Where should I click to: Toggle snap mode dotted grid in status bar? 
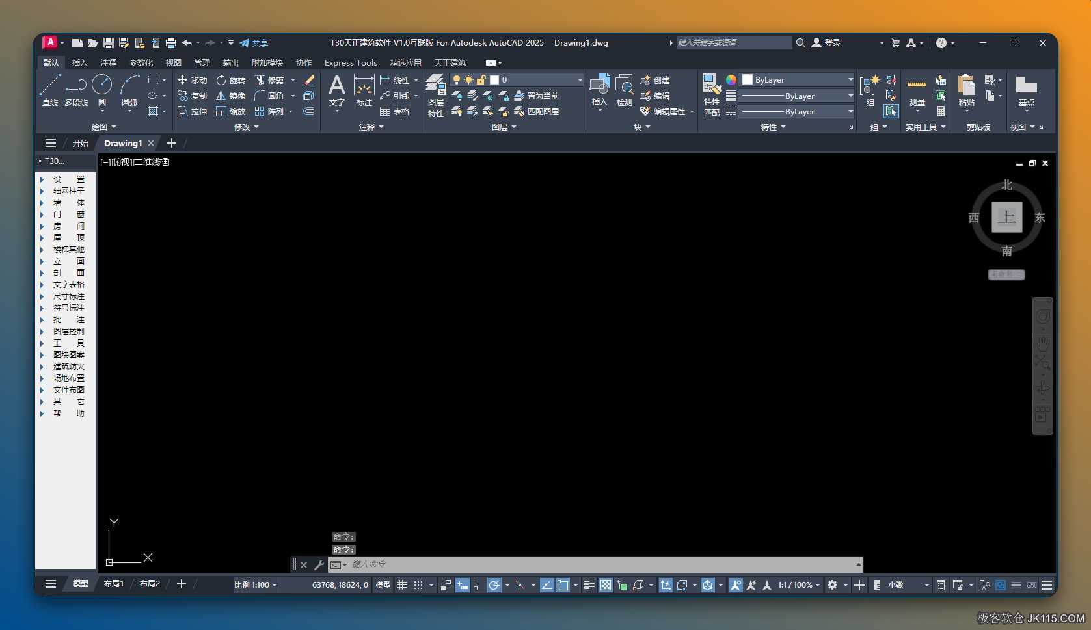[418, 585]
